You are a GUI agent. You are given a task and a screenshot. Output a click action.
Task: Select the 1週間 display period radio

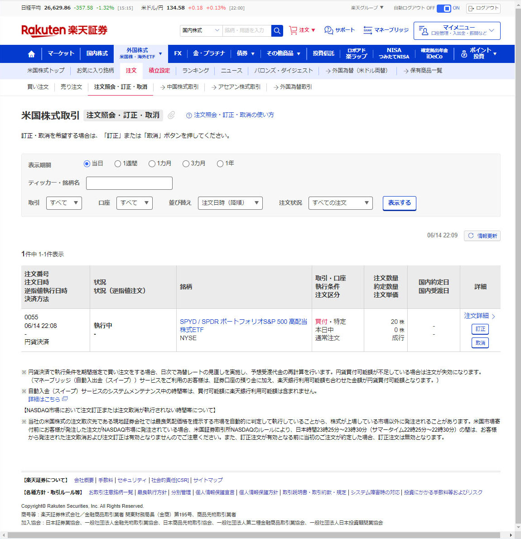pyautogui.click(x=118, y=164)
